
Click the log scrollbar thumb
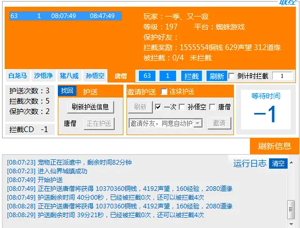click(x=291, y=209)
